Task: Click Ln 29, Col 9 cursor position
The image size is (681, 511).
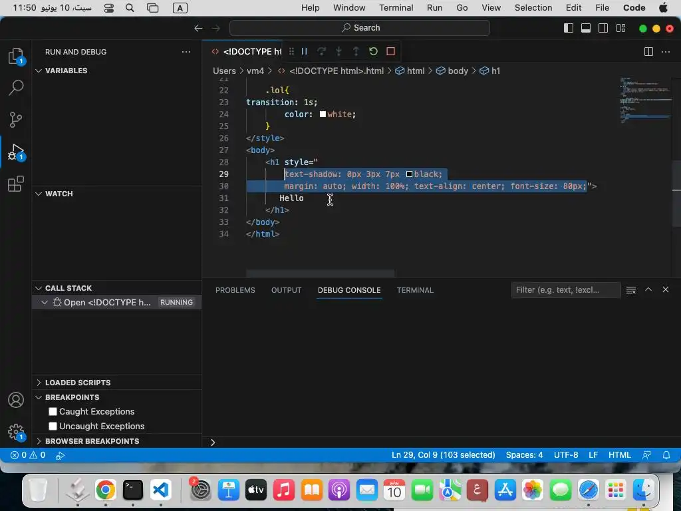Action: coord(443,455)
